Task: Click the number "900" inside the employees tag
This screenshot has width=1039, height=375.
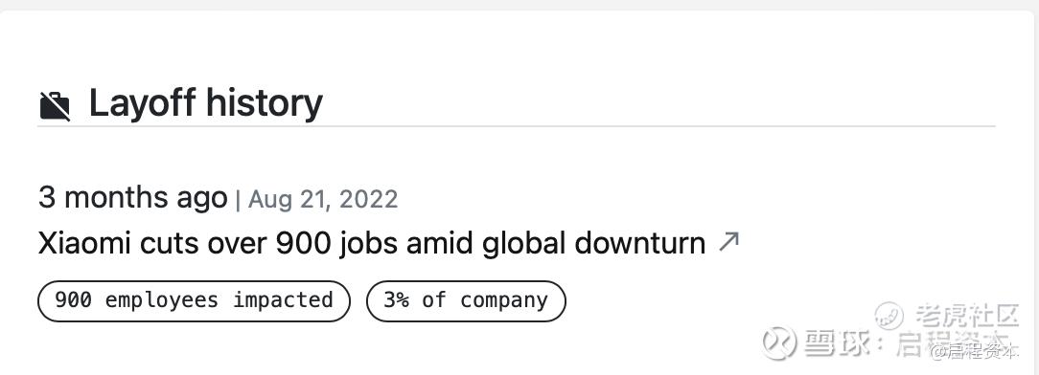Action: click(x=73, y=300)
